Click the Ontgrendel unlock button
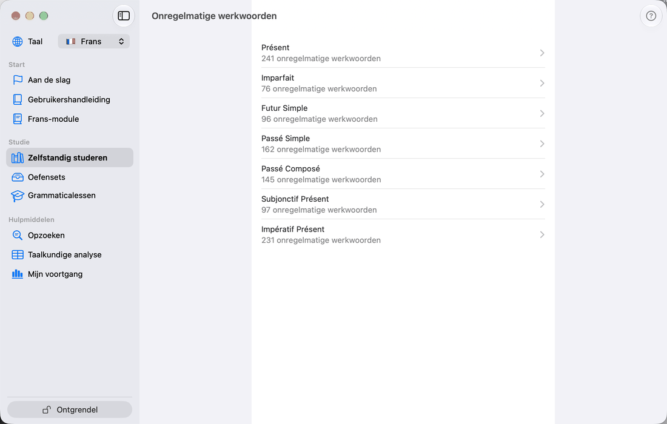Screen dimensions: 667x424 (x=70, y=409)
